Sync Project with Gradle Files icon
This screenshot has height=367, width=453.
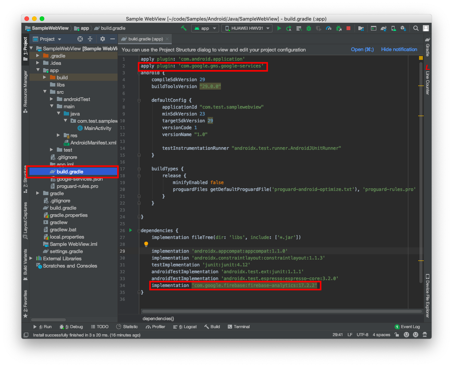click(x=384, y=28)
